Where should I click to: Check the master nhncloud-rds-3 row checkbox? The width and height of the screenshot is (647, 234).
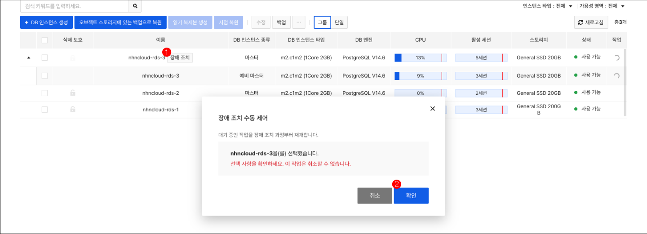pyautogui.click(x=44, y=57)
